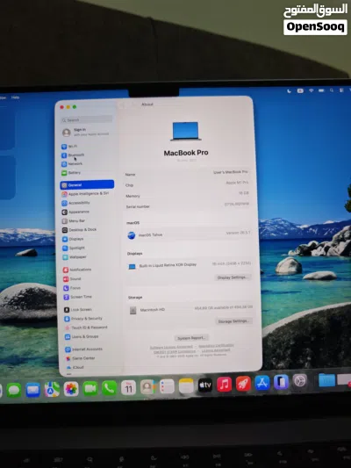Open Music from the Dock
The height and width of the screenshot is (468, 351).
coord(225,384)
